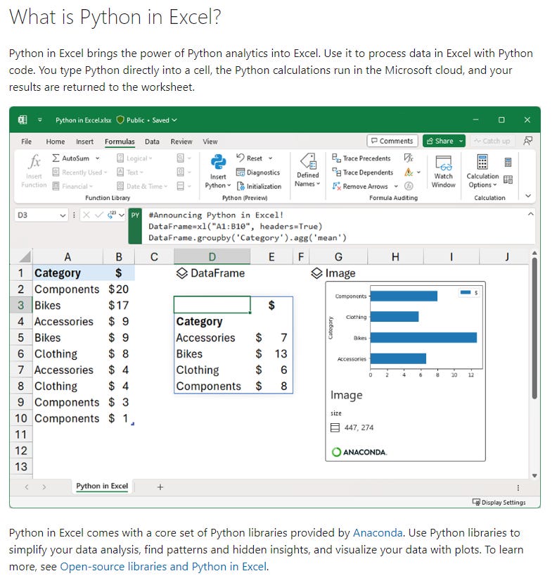Open Python Diagnostics
Screen dimensions: 557x583
(258, 172)
